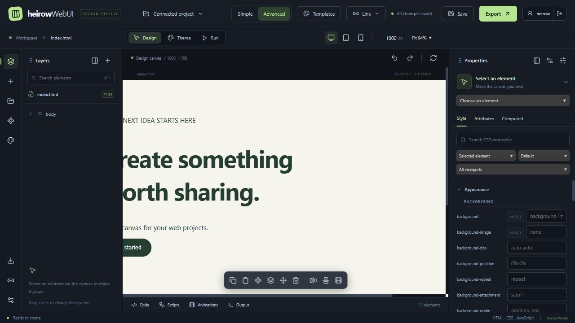
Task: Click the Search CSS properties field
Action: (513, 140)
